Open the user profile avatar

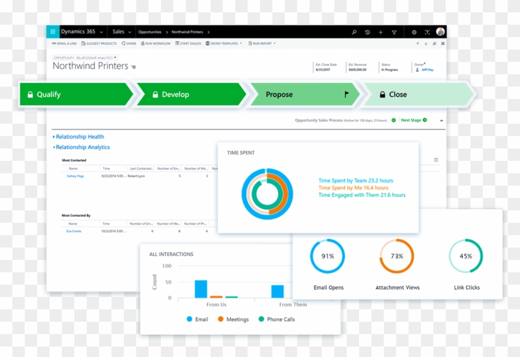pyautogui.click(x=440, y=32)
